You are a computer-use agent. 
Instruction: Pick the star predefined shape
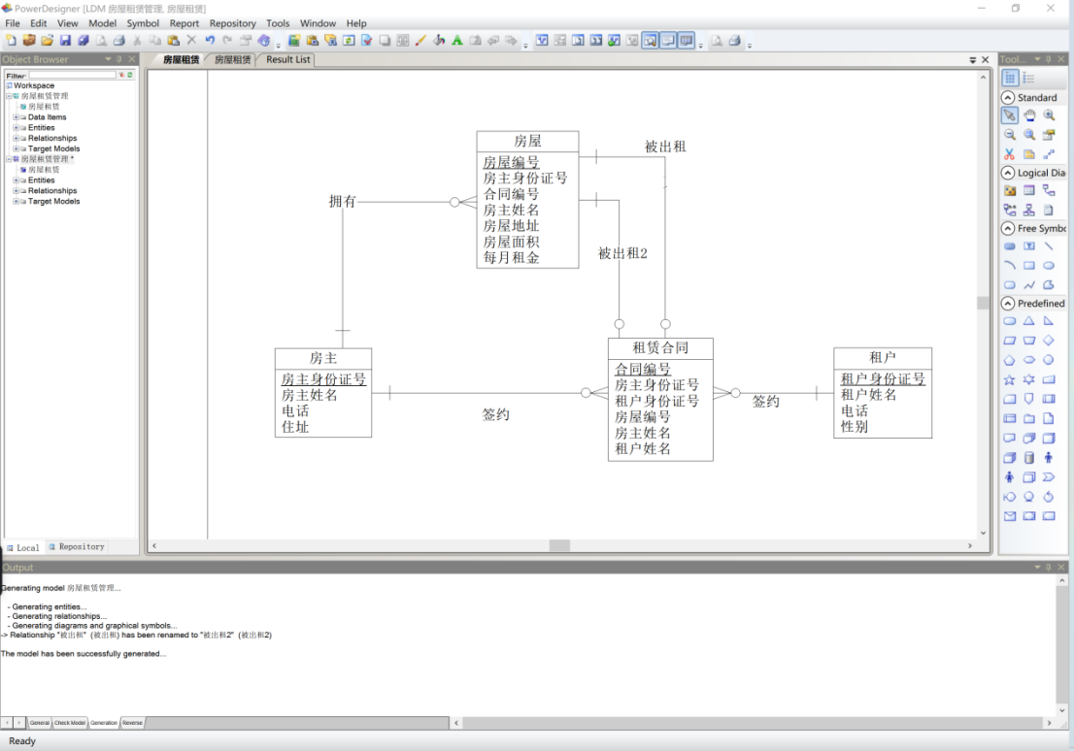1010,379
